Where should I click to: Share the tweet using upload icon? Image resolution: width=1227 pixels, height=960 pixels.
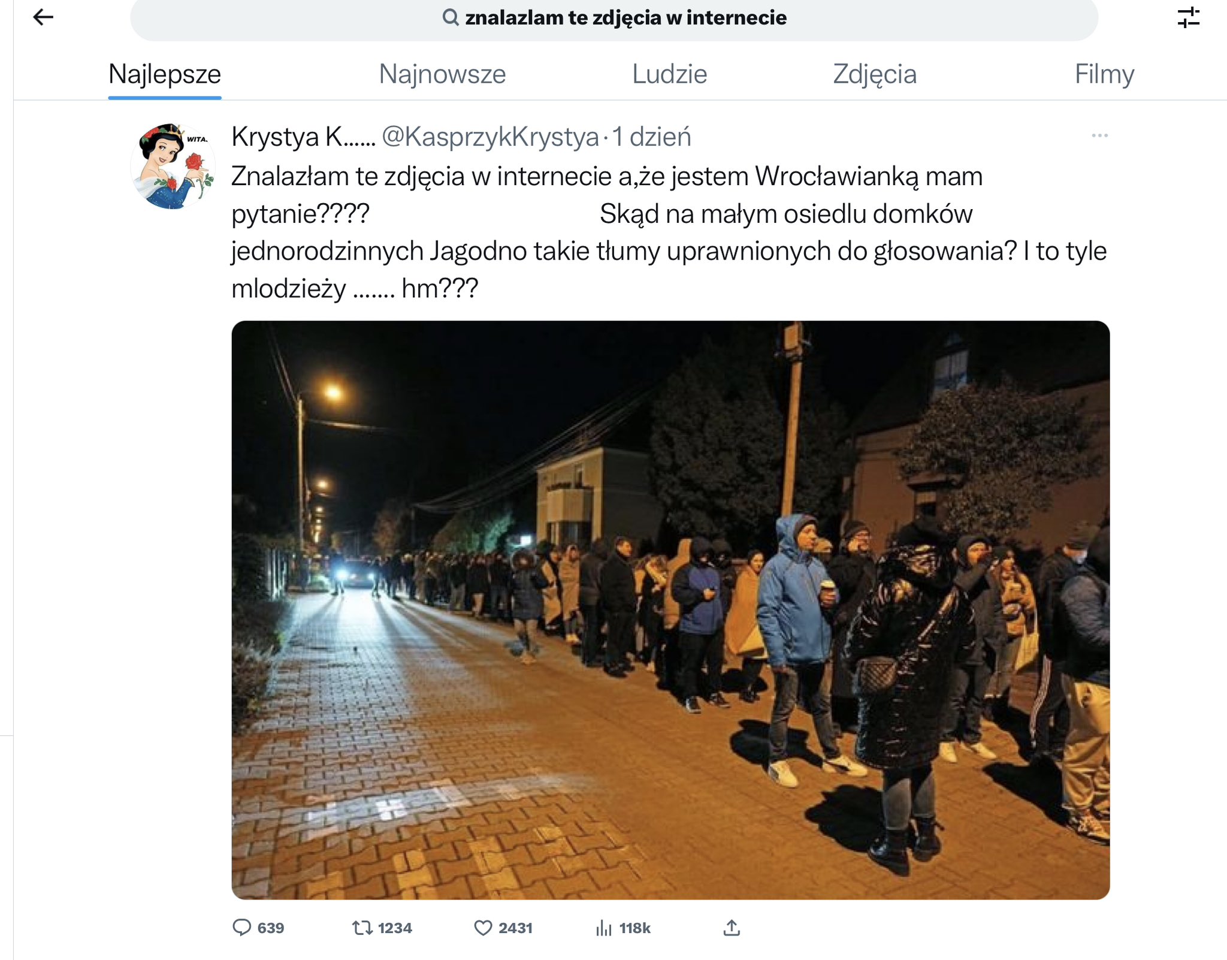(x=732, y=928)
